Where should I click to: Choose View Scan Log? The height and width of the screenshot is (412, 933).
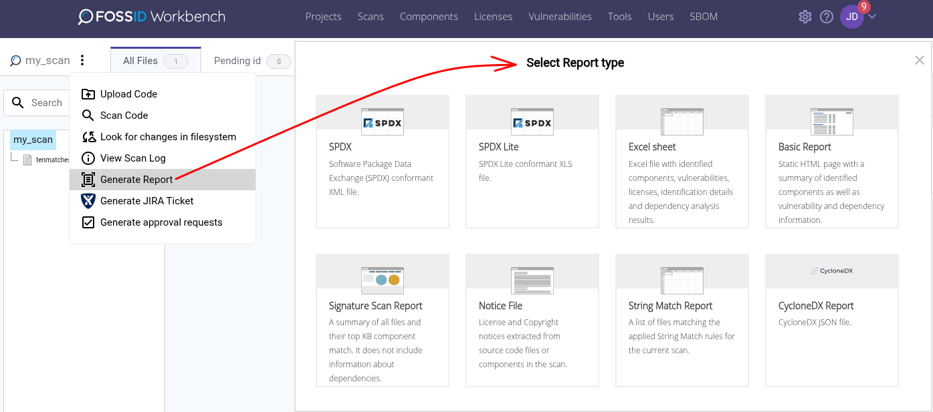(x=163, y=158)
